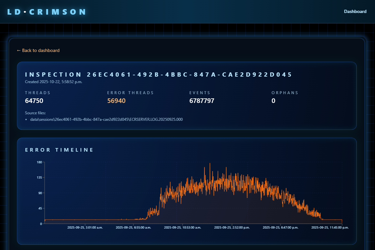The image size is (375, 250).
Task: Click the 2:52:00 p.m. timeline axis label
Action: 232,228
